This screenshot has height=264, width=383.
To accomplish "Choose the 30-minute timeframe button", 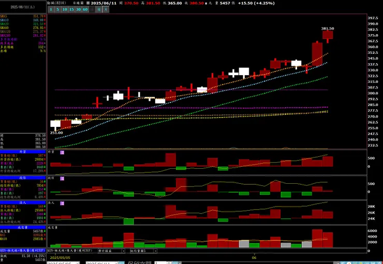I will (x=78, y=9).
